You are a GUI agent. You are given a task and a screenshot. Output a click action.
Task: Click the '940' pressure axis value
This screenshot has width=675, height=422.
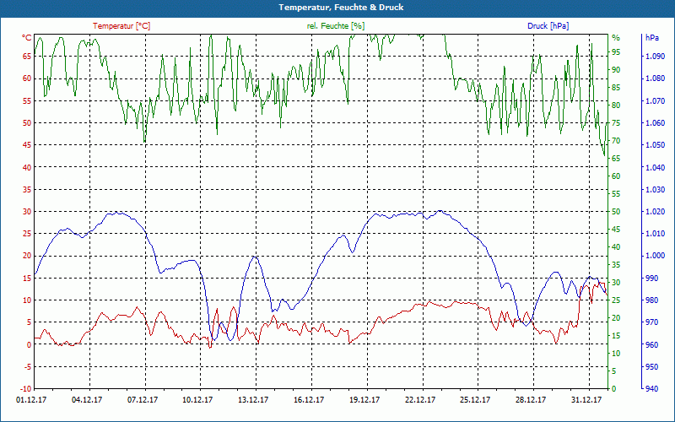click(652, 389)
